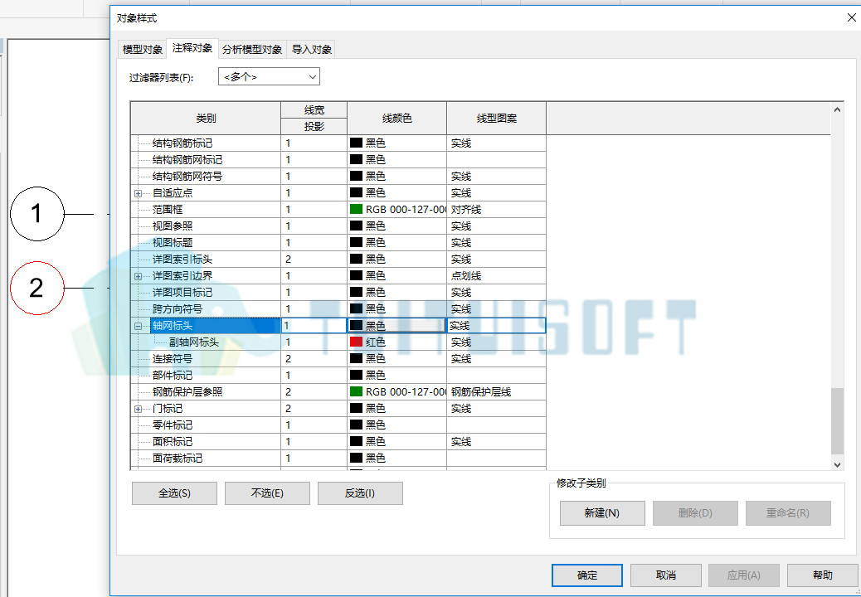The height and width of the screenshot is (597, 861).
Task: Click the 钢筋保护层线 line pattern cell
Action: [x=496, y=391]
